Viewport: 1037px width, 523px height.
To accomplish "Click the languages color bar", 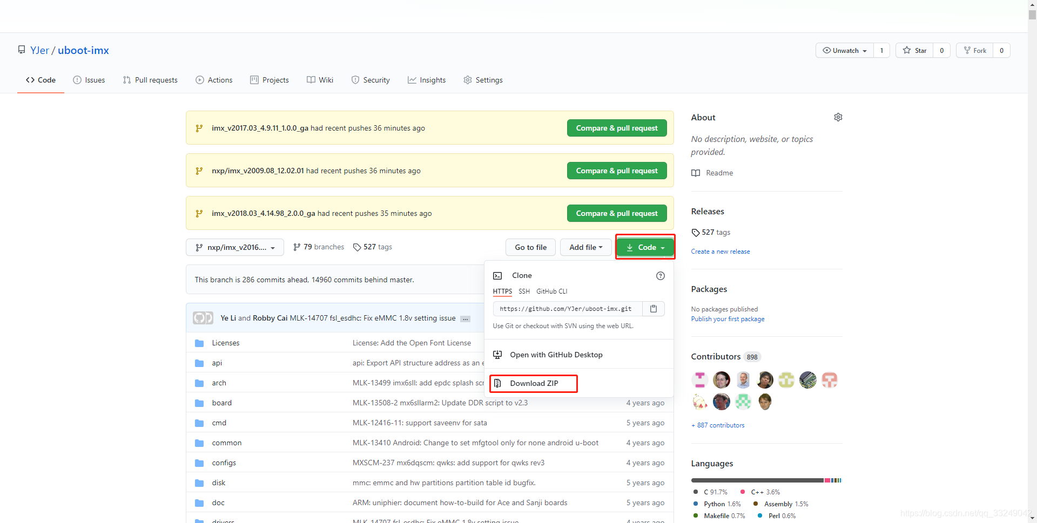I will pyautogui.click(x=766, y=480).
